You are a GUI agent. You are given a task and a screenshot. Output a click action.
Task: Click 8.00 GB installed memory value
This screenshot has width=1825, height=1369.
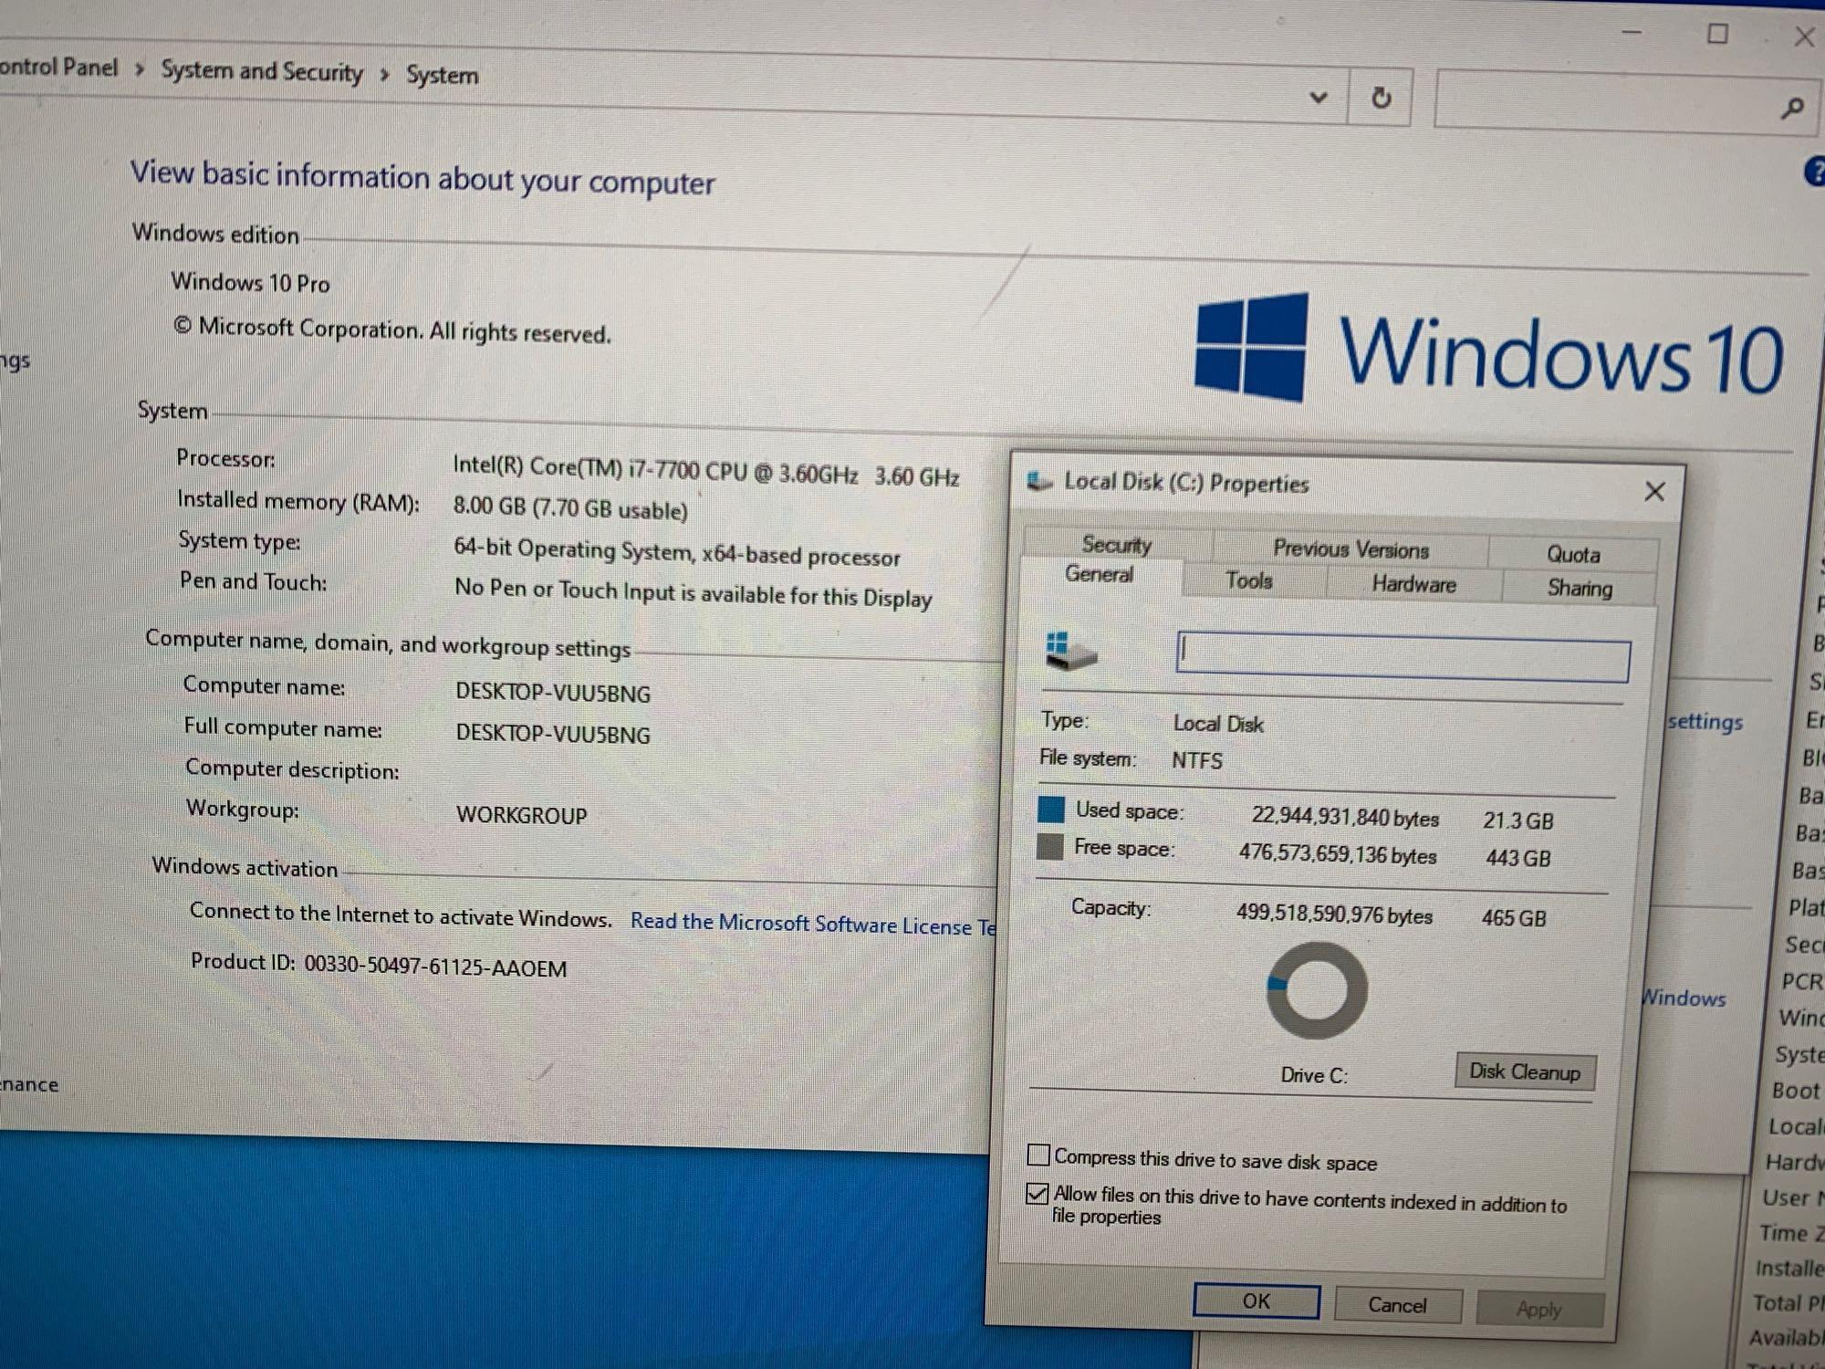570,507
